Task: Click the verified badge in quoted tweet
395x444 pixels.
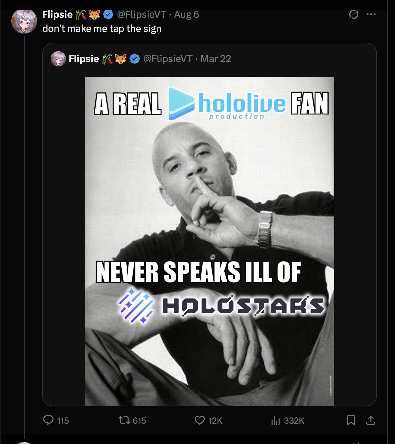Action: click(135, 59)
